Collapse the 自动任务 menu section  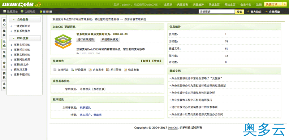[x=25, y=19]
